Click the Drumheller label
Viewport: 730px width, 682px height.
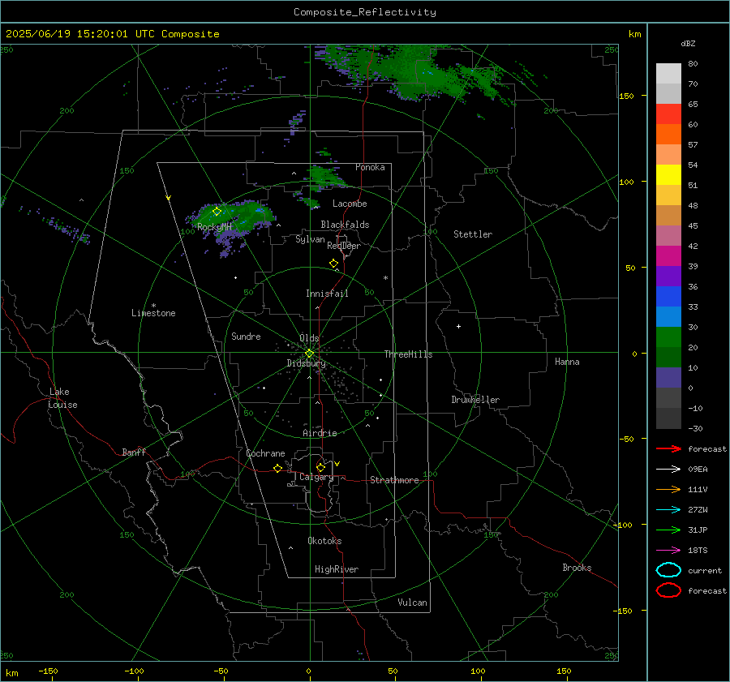pos(475,400)
